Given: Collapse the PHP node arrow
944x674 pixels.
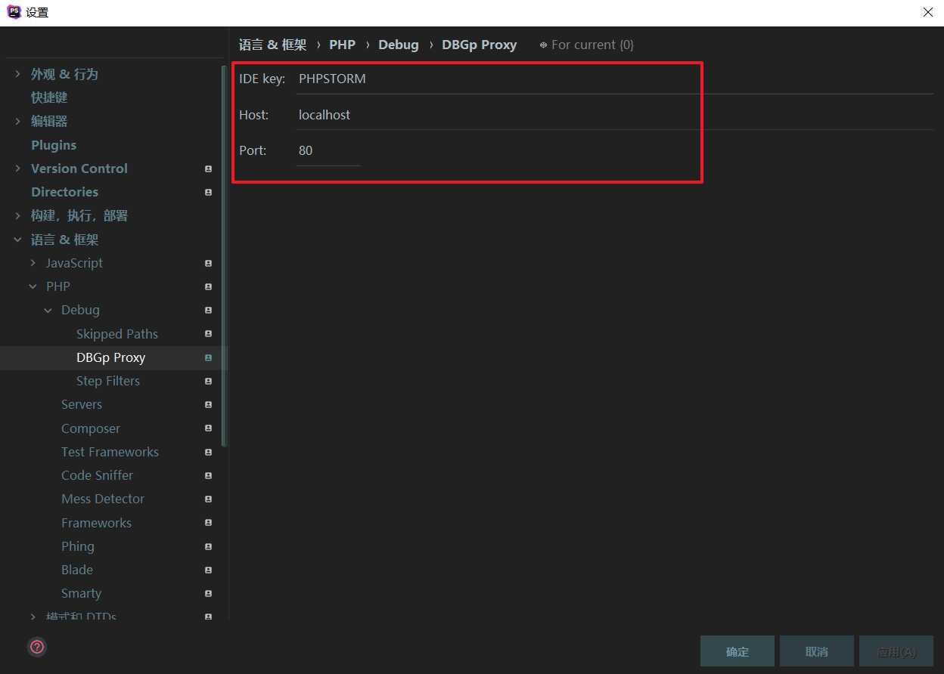Looking at the screenshot, I should [x=33, y=286].
